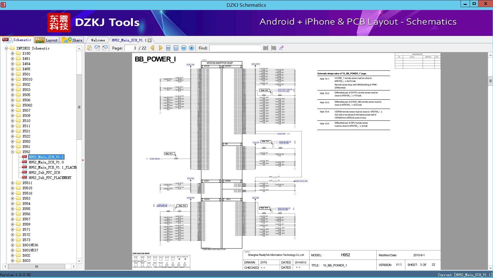Image resolution: width=493 pixels, height=278 pixels.
Task: Go to the next page with right arrow
Action: click(x=160, y=48)
